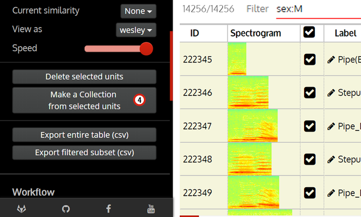Click the Workflow section heading
This screenshot has width=361, height=217.
[x=33, y=192]
